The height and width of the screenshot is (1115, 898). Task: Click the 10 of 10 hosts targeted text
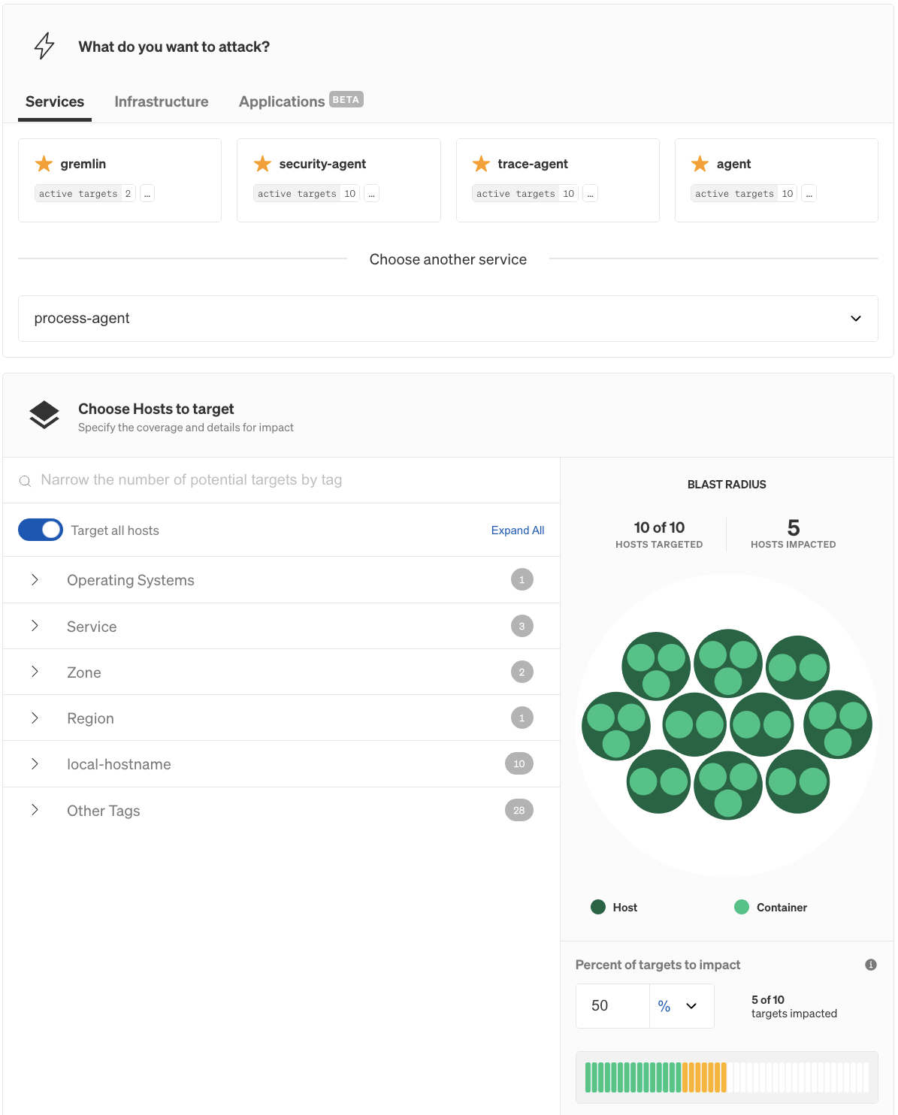click(659, 527)
